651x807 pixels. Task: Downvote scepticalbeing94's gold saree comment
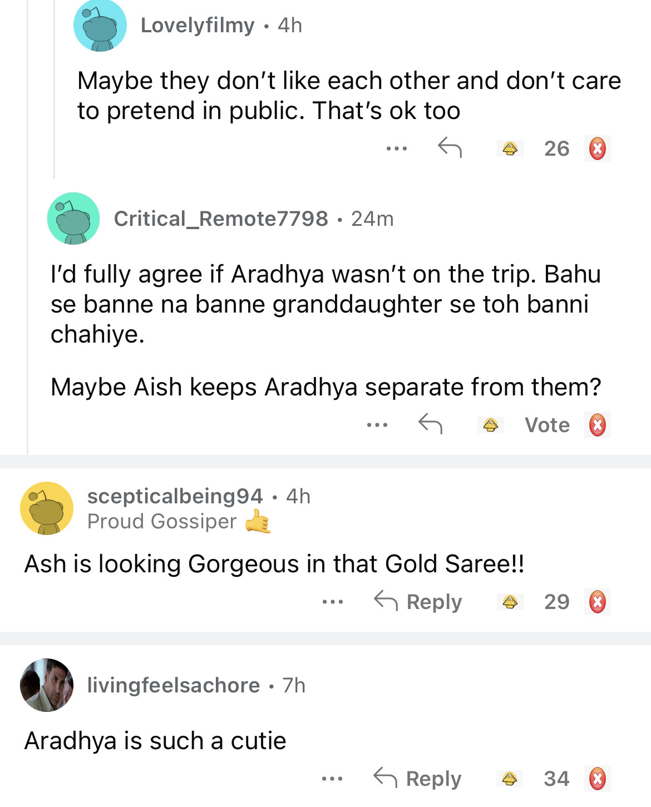(x=597, y=602)
